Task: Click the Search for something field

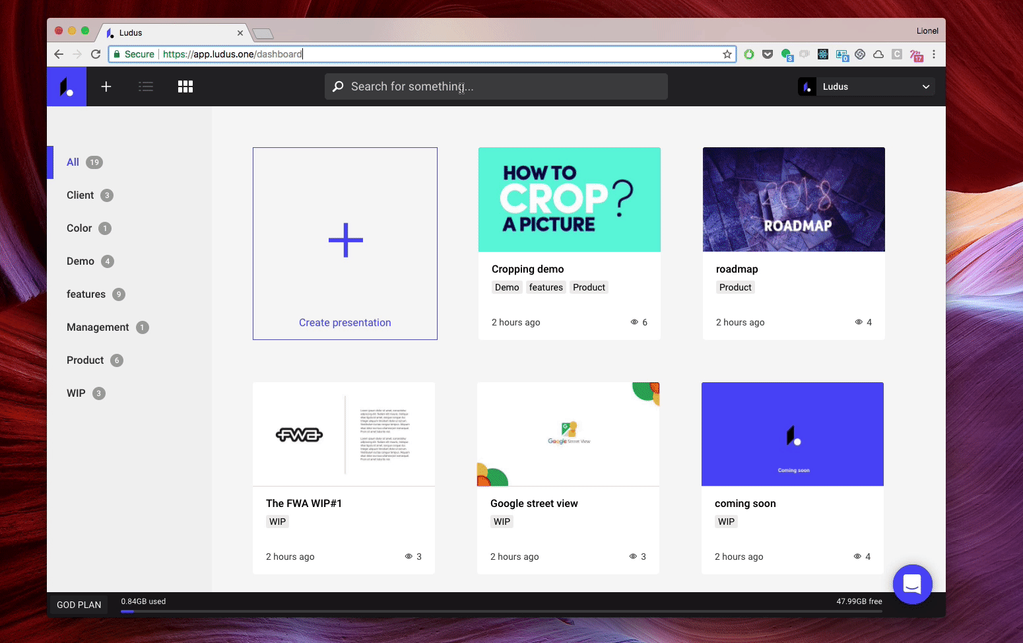Action: pos(502,86)
